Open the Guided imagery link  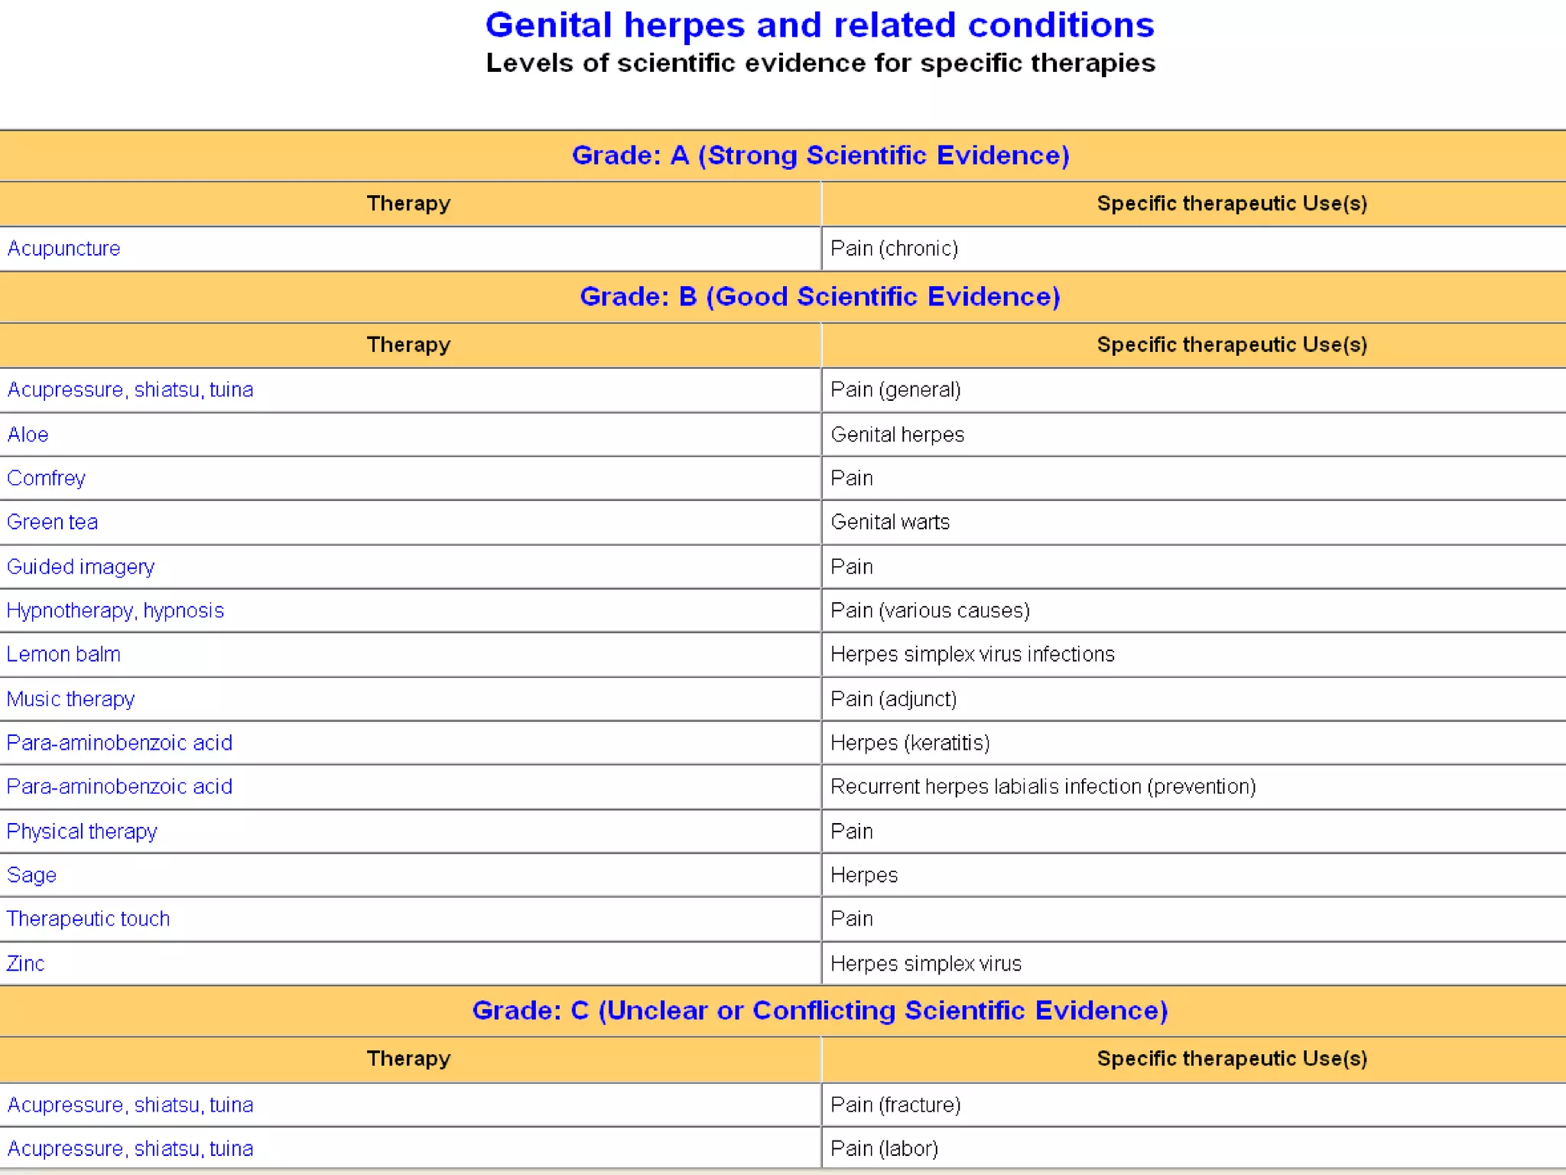pos(80,567)
